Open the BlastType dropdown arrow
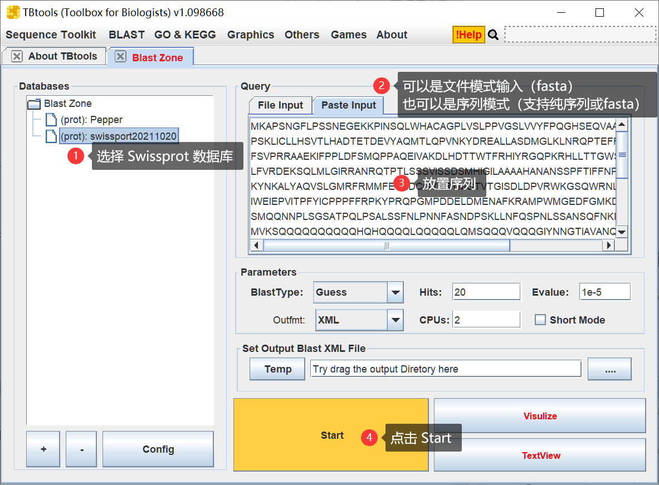659x485 pixels. pos(396,292)
